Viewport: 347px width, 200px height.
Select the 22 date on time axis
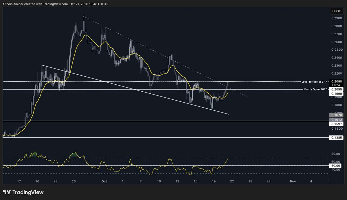point(232,181)
